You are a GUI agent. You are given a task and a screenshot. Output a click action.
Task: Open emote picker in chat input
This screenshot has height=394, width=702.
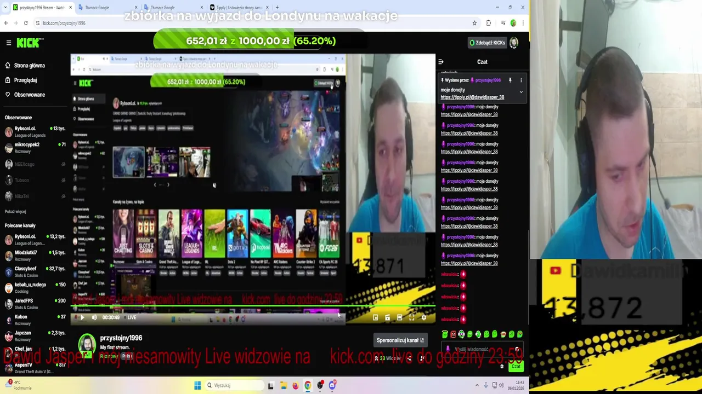[517, 349]
